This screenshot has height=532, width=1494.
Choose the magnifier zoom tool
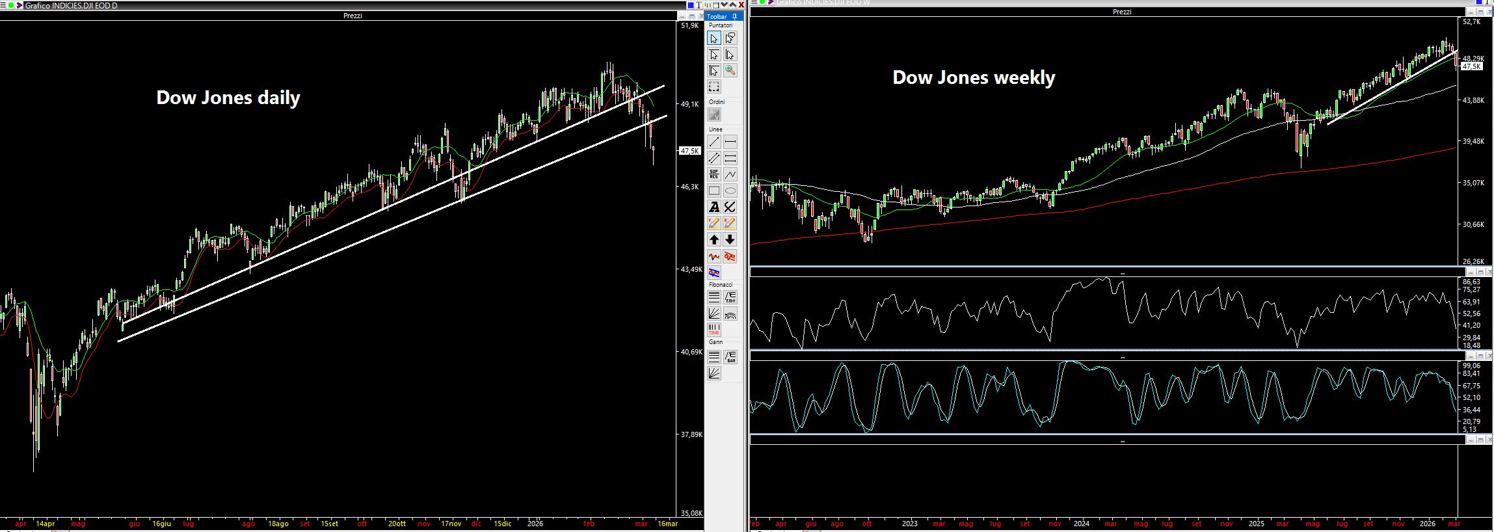[x=730, y=70]
